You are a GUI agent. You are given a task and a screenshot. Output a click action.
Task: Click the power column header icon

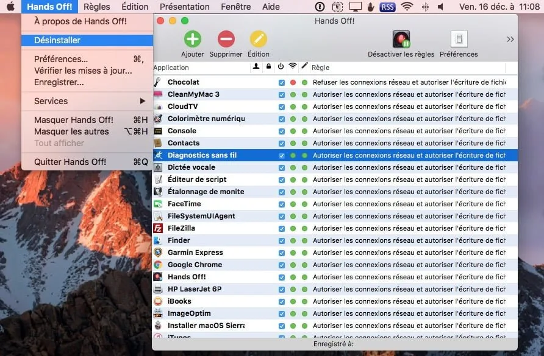281,66
